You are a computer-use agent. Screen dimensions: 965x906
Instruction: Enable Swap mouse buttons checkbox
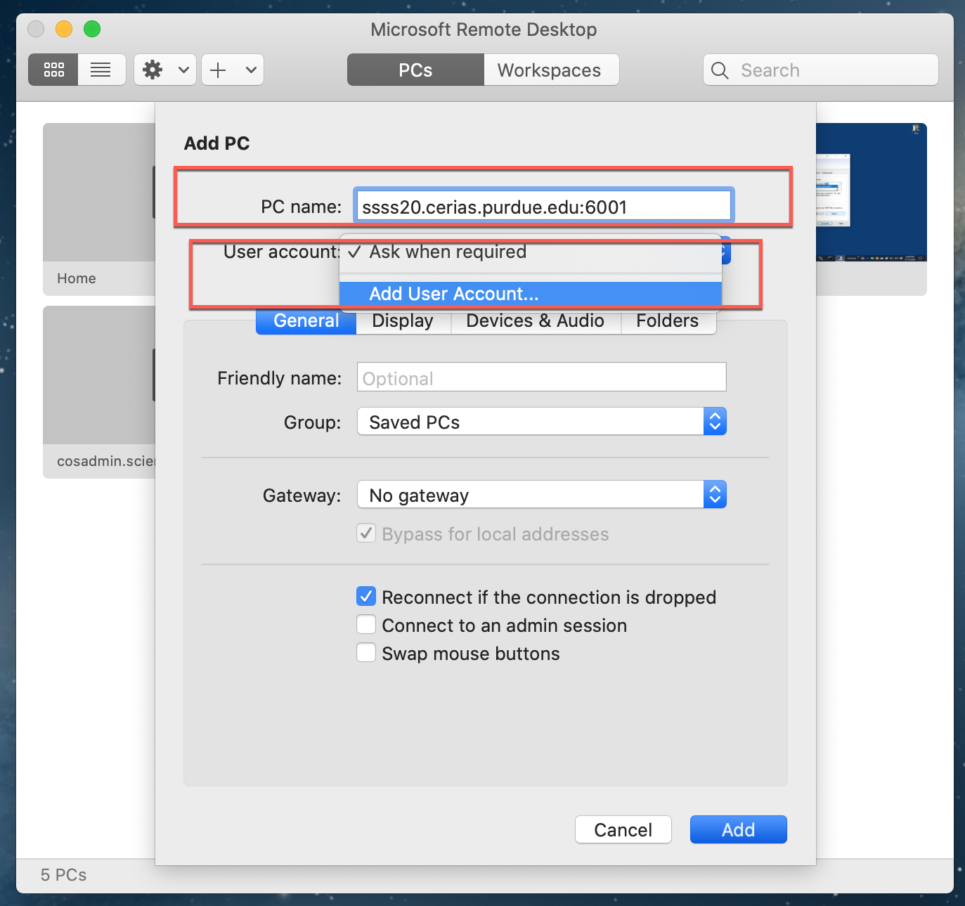pos(366,653)
